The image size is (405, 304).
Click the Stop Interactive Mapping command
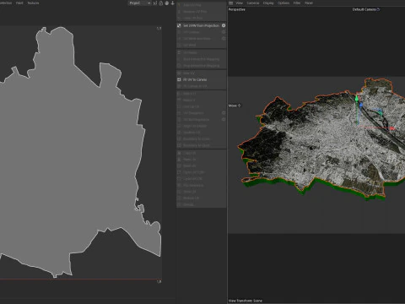(201, 66)
